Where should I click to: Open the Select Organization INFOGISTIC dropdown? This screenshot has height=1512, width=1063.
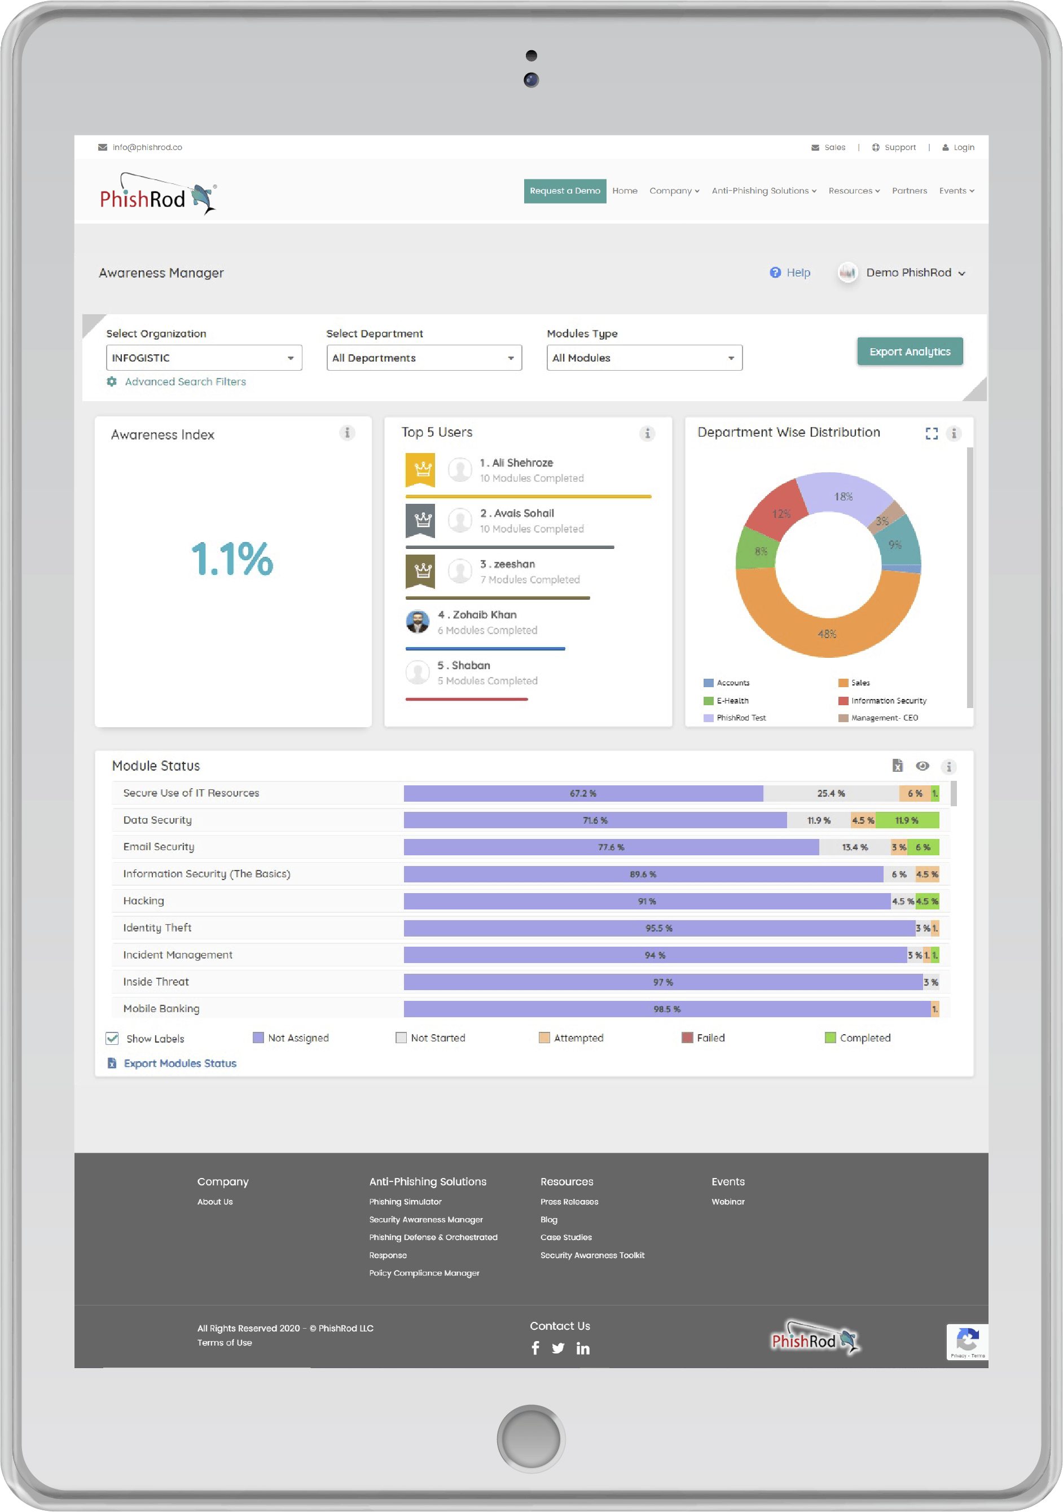pos(204,358)
